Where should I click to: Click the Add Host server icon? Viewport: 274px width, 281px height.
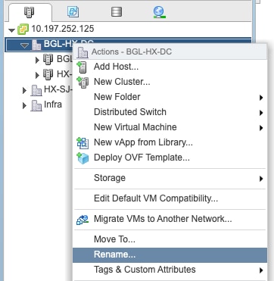[x=82, y=67]
